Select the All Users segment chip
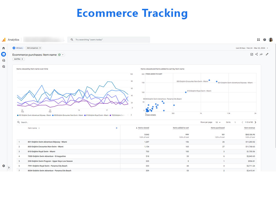The height and width of the screenshot is (207, 276). pyautogui.click(x=18, y=48)
